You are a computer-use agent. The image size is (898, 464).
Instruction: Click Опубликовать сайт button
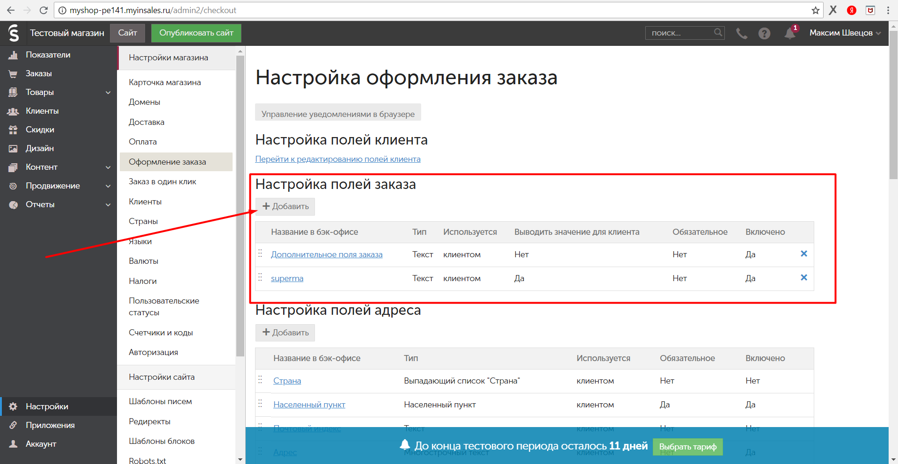pos(196,33)
